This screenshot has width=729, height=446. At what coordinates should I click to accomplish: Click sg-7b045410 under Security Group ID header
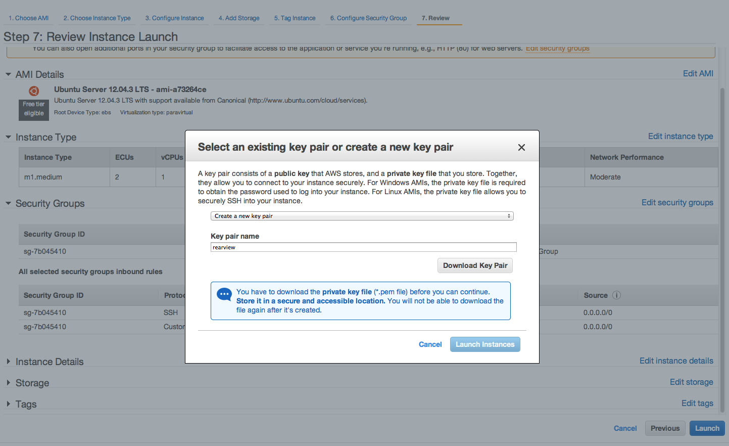click(45, 251)
